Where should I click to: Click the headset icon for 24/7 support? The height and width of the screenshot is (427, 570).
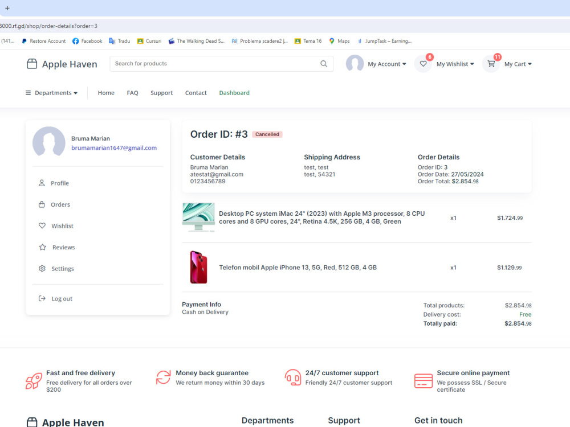293,377
